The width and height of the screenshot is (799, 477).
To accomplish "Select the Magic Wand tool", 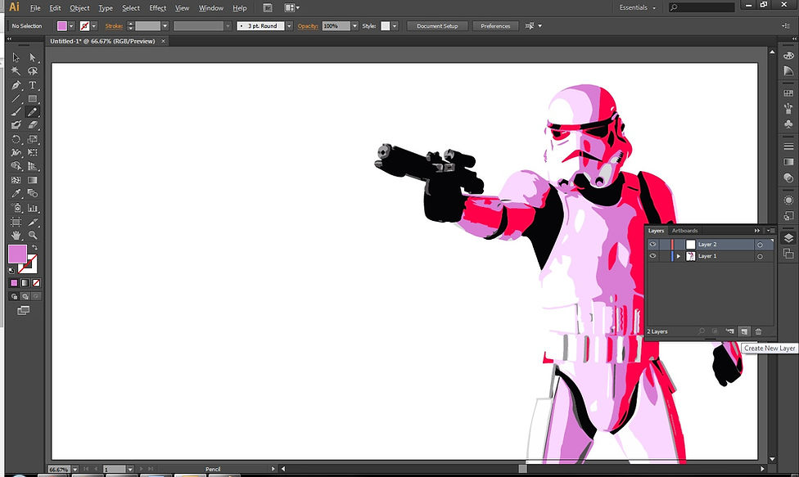I will (16, 71).
